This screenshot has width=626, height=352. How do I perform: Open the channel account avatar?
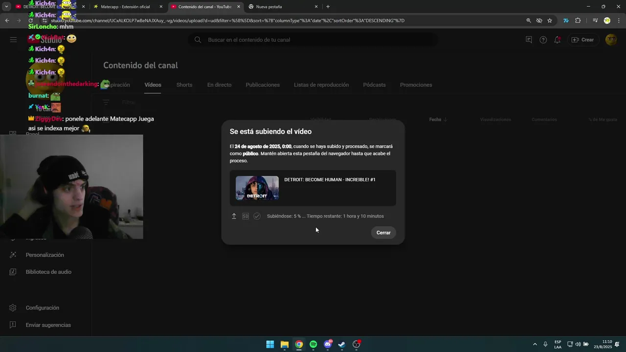click(611, 40)
